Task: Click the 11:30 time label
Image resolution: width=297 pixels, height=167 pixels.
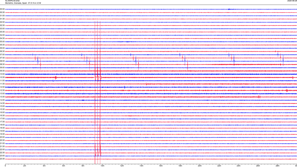Action: coord(2,84)
